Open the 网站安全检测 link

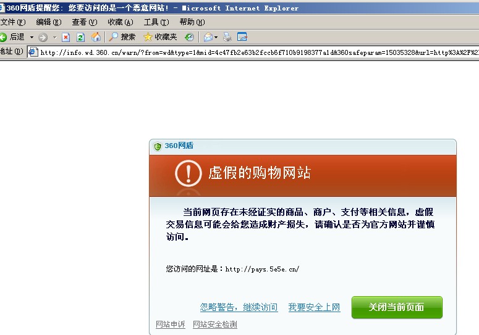tap(215, 325)
